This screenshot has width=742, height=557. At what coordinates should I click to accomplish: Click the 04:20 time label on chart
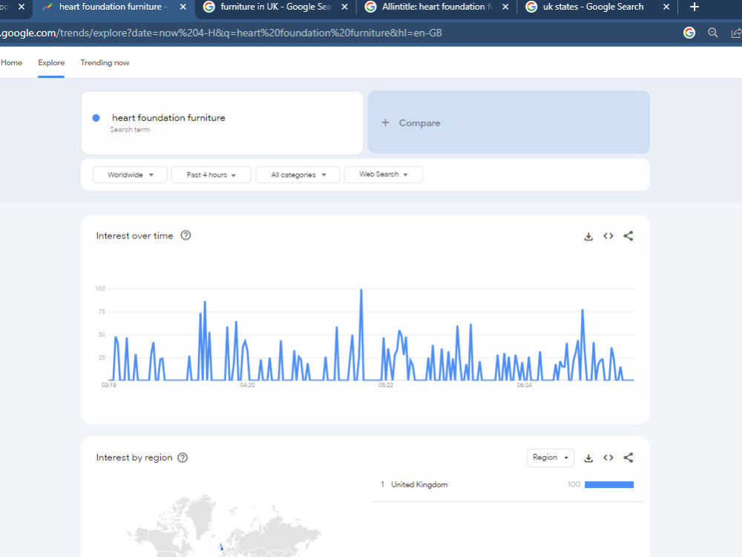247,385
